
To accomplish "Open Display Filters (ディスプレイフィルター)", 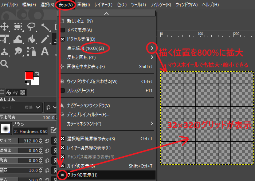I will [106, 115].
